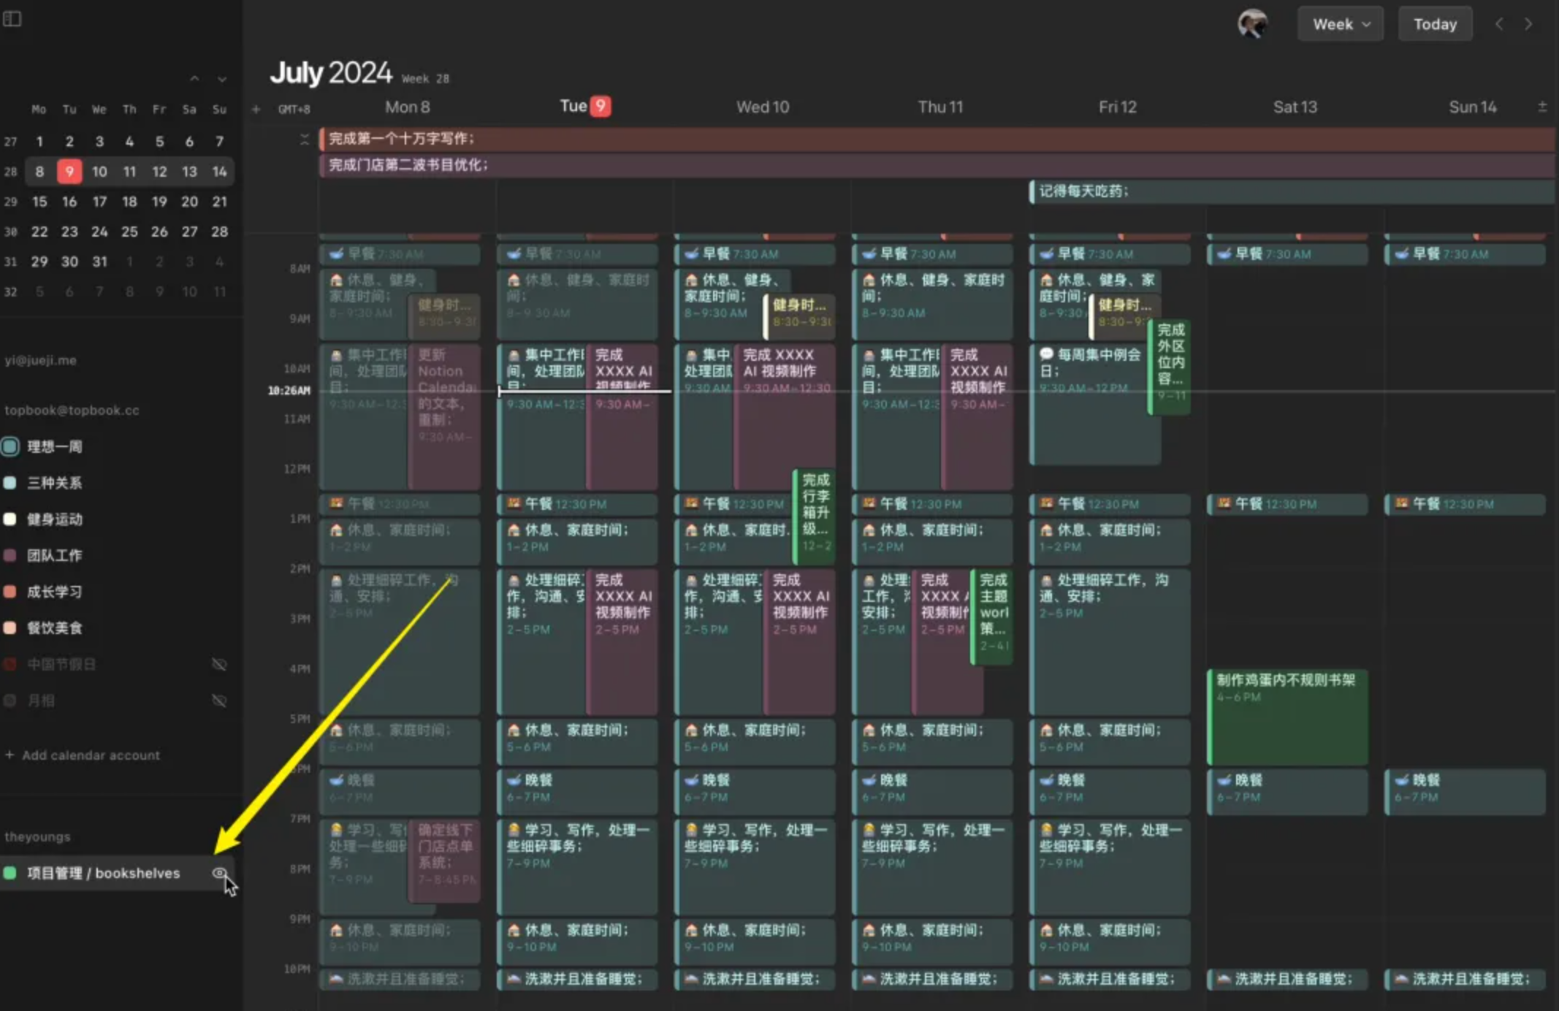Screen dimensions: 1559x1011
Task: Collapse the all-day events section
Action: click(x=305, y=139)
